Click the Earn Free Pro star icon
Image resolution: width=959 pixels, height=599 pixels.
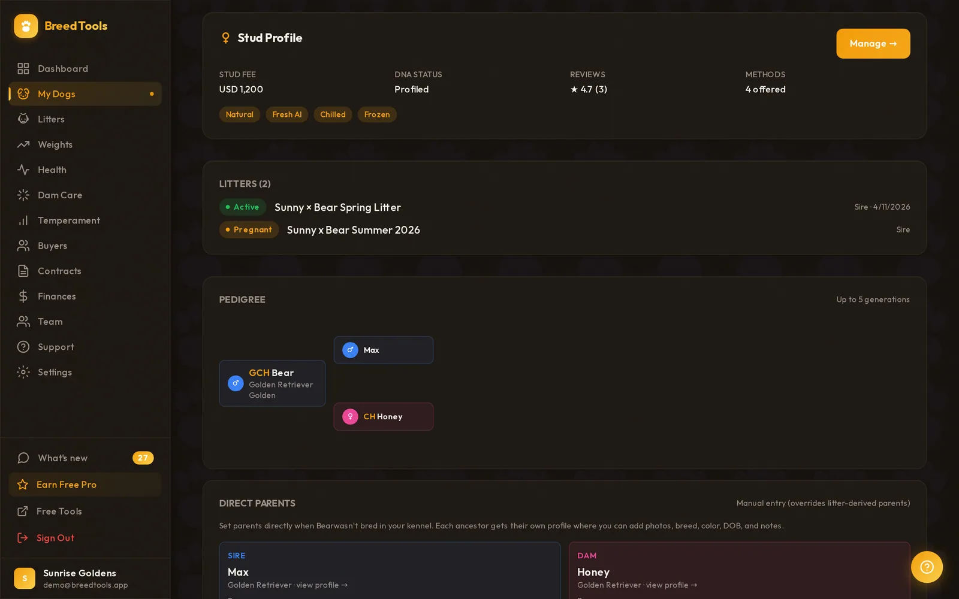coord(23,485)
